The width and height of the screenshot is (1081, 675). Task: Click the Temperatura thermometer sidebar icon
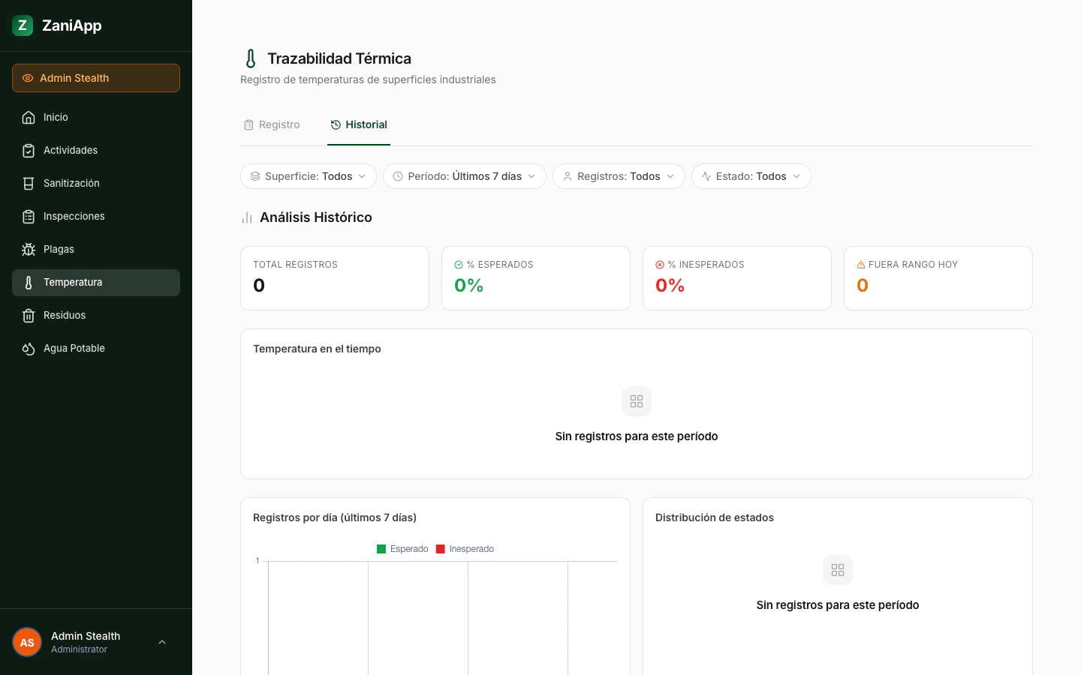click(x=29, y=283)
